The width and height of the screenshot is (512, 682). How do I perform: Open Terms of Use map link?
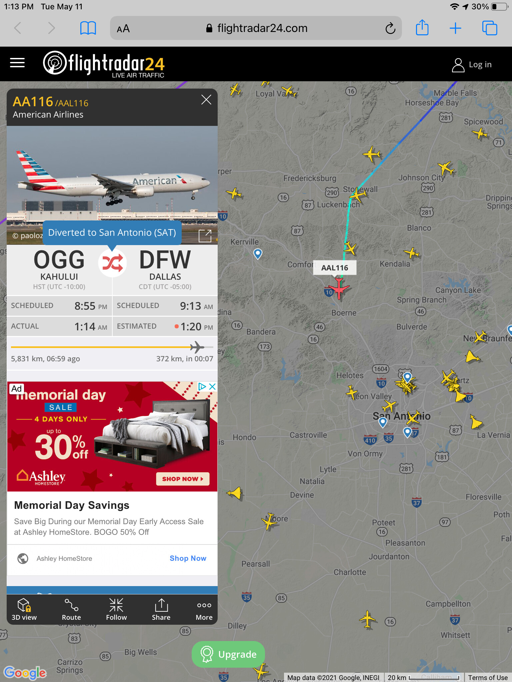[x=488, y=677]
